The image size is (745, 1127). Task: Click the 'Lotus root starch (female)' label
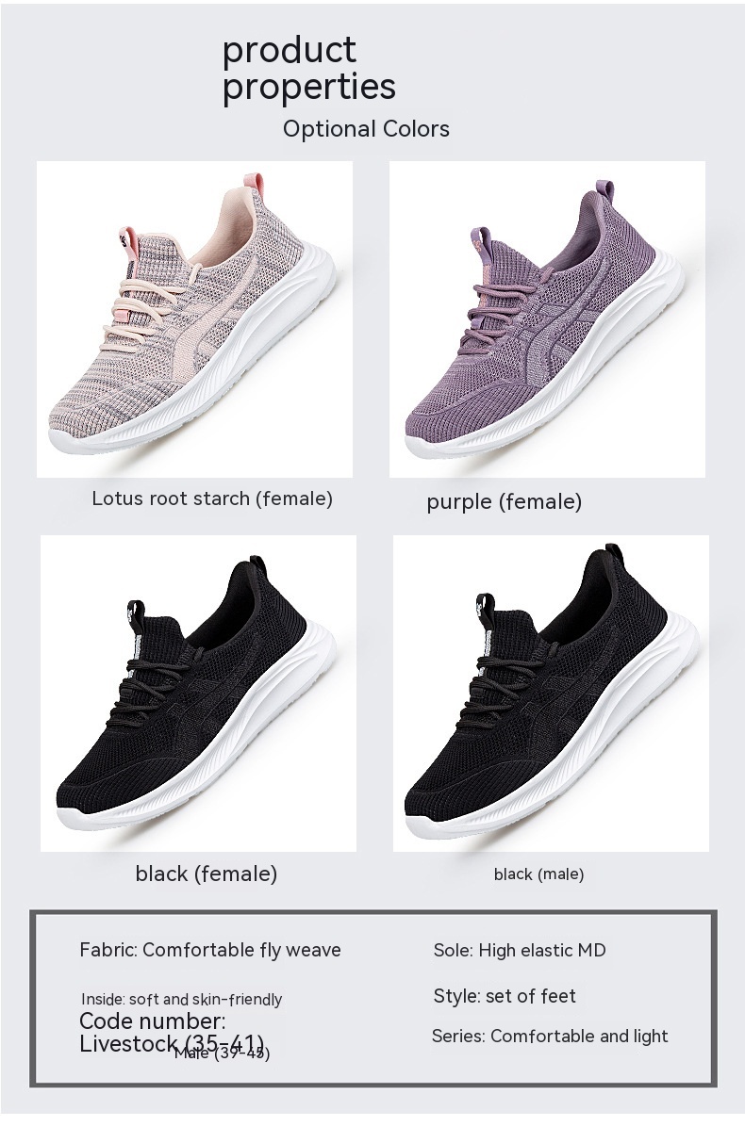pos(212,498)
